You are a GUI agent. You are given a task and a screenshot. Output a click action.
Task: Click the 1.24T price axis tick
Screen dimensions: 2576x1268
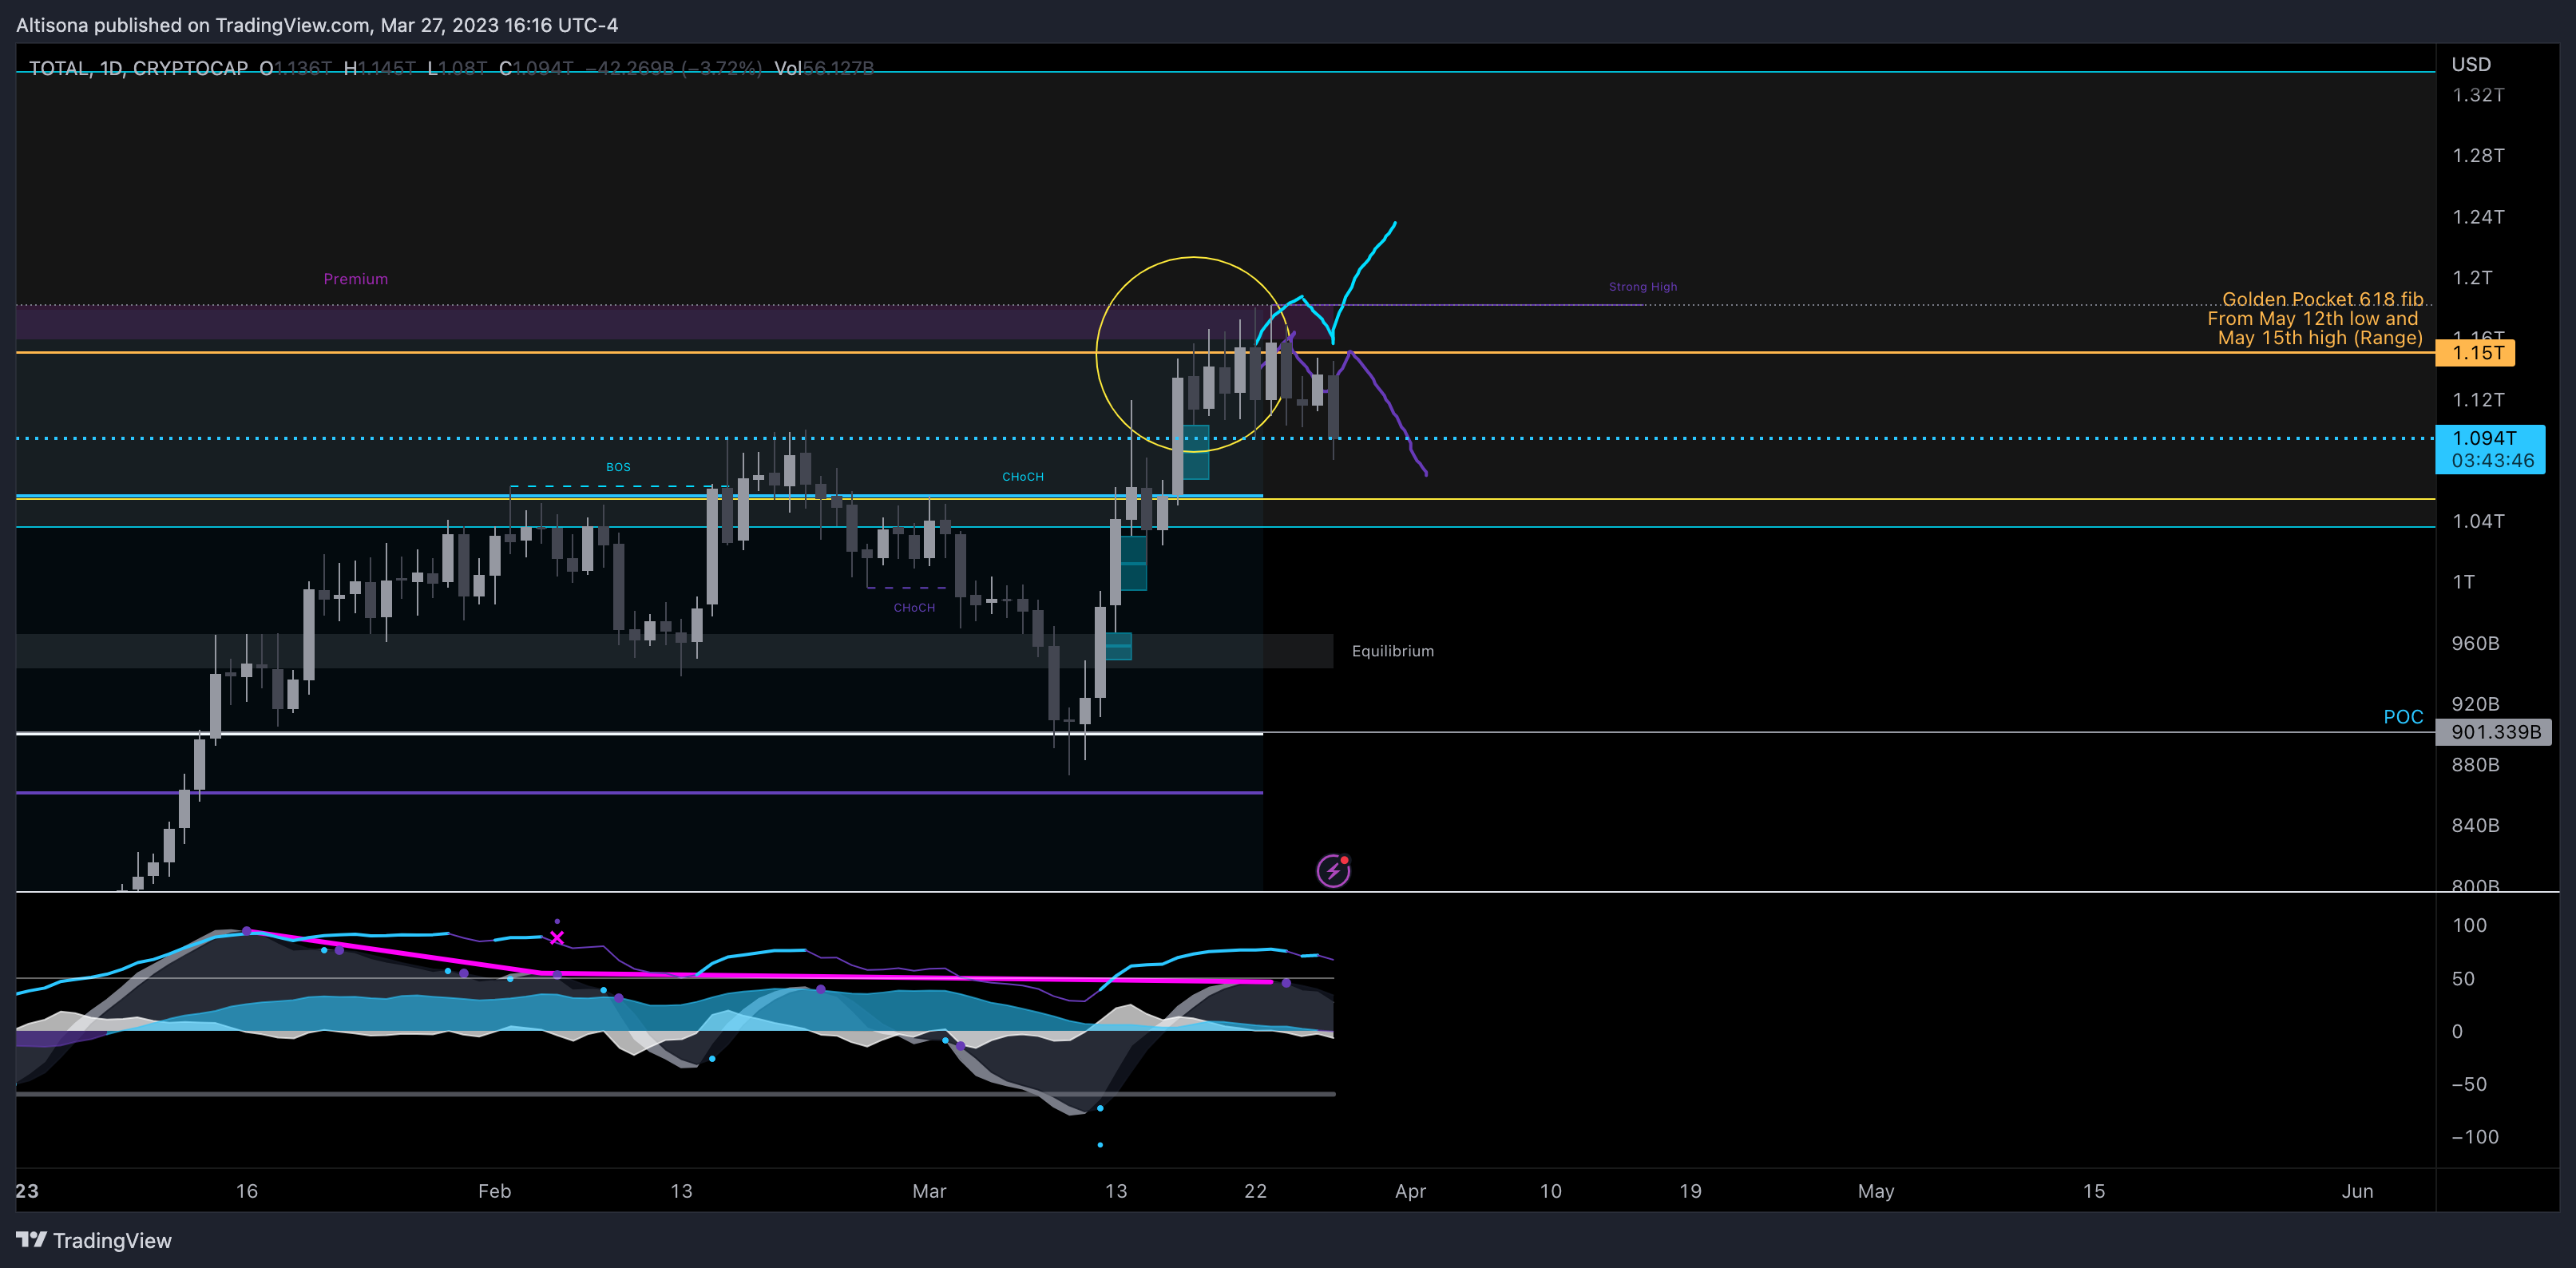pos(2478,217)
